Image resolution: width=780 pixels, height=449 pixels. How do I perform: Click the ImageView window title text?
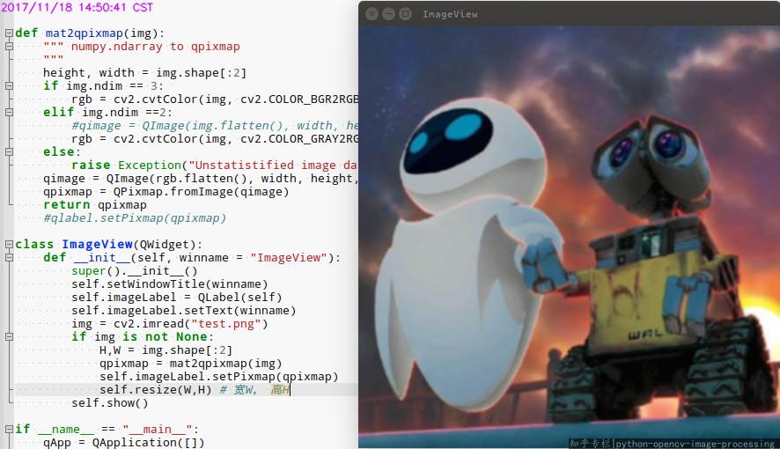click(x=450, y=14)
